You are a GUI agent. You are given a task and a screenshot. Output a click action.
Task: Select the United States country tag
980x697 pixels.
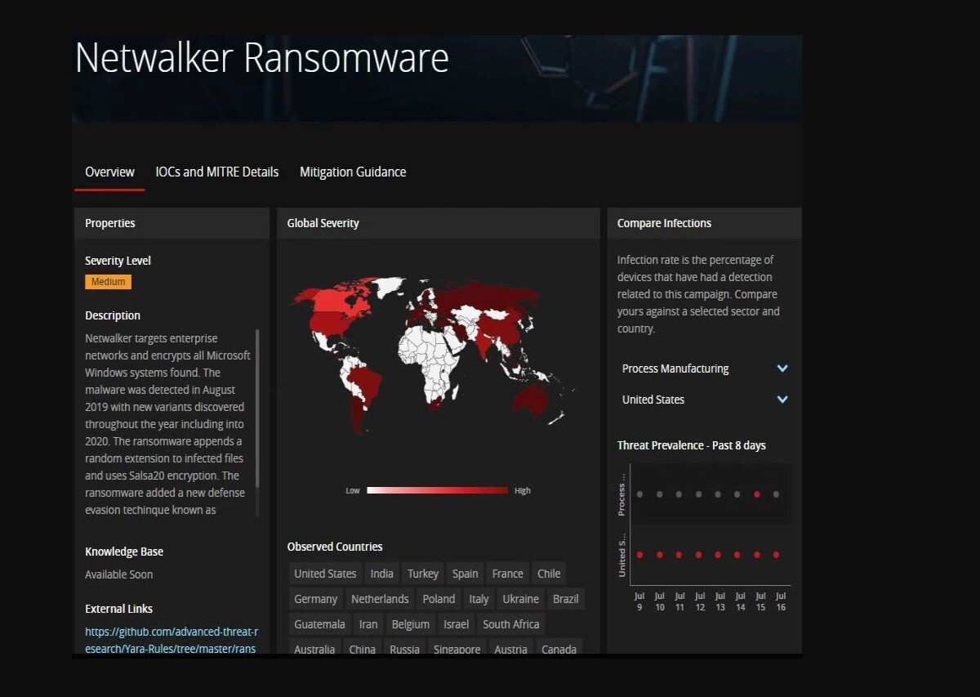tap(325, 574)
